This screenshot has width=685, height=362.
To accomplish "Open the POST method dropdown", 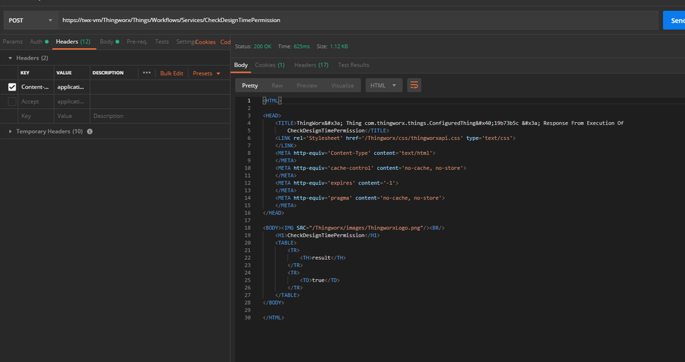I will tap(29, 21).
